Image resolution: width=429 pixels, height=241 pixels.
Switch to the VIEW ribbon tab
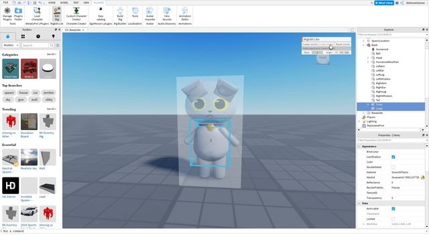click(x=86, y=3)
